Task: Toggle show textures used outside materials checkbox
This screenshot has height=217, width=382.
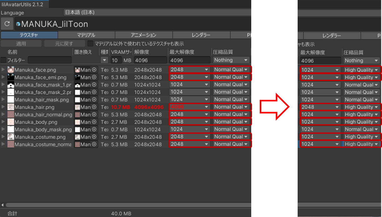Action: click(90, 43)
